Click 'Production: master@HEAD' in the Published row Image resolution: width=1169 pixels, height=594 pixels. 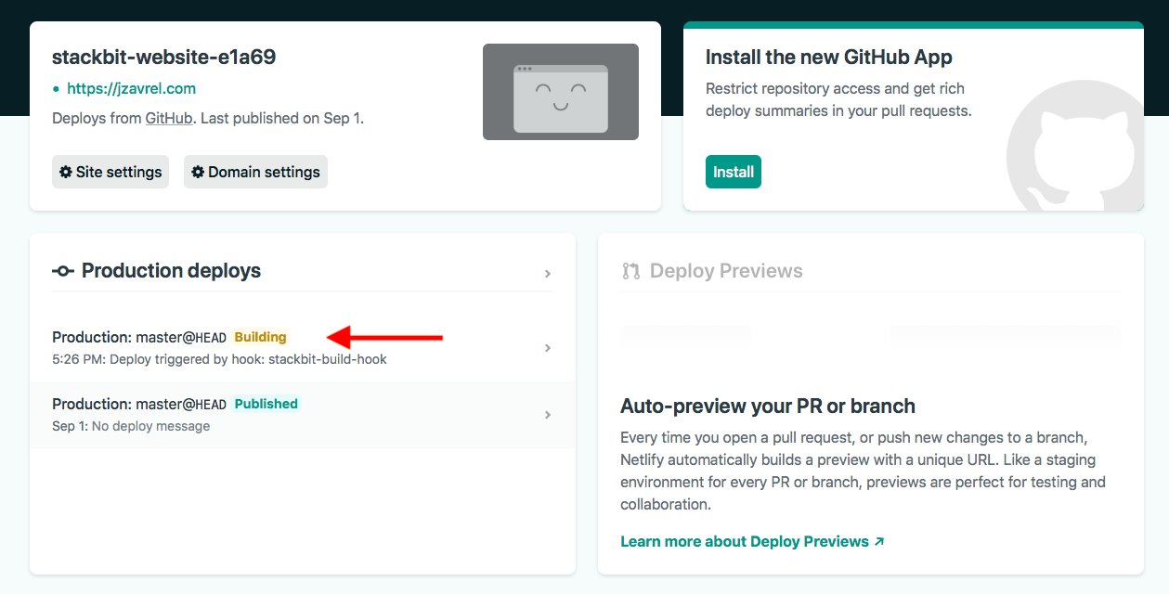[x=139, y=404]
